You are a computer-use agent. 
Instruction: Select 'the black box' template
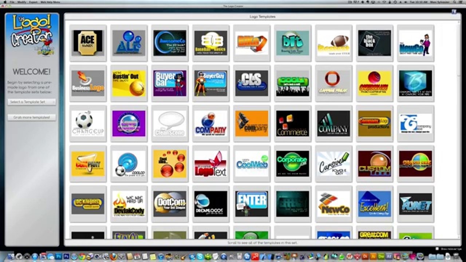coord(374,43)
